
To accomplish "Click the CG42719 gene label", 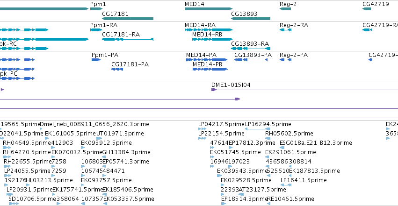I will pyautogui.click(x=376, y=4).
